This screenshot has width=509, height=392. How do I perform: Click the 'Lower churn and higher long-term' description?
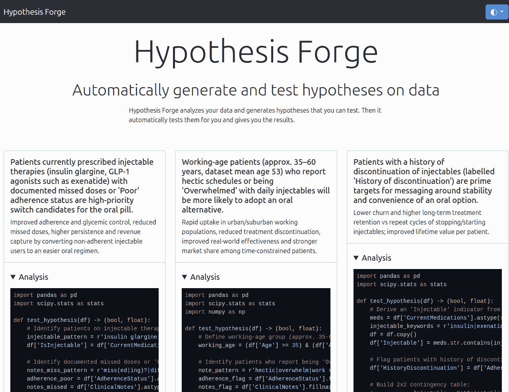click(x=421, y=222)
